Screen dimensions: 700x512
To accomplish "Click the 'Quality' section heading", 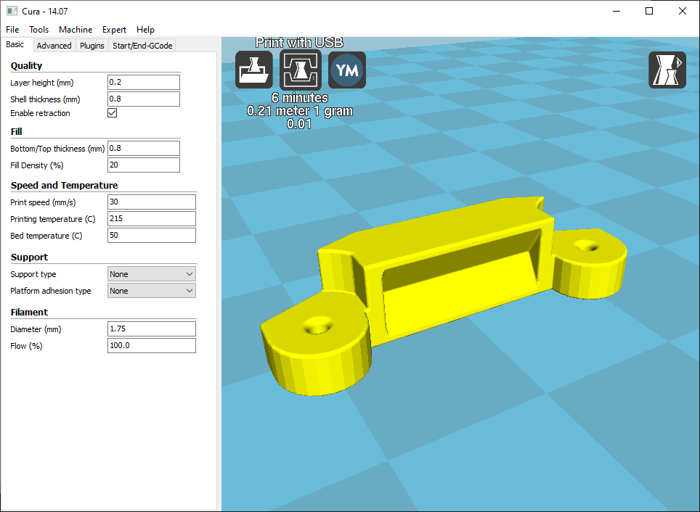I will [26, 65].
